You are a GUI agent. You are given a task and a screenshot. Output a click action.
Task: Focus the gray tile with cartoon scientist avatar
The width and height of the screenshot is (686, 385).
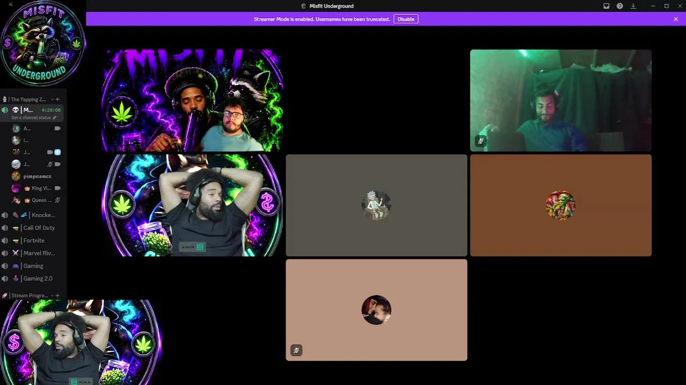tap(376, 205)
